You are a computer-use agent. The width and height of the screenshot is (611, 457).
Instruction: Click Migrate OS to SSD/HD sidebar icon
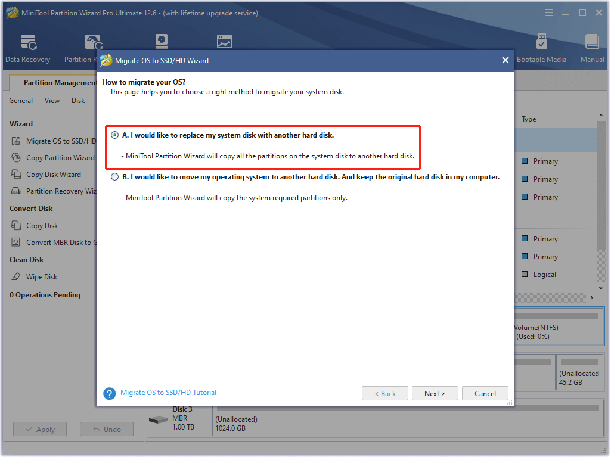click(x=16, y=141)
